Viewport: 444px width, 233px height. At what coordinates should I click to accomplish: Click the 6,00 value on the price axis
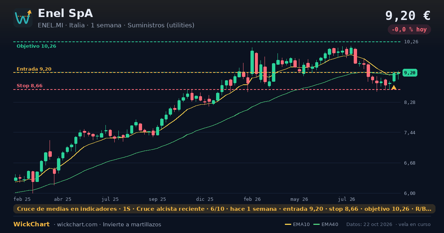(x=410, y=193)
